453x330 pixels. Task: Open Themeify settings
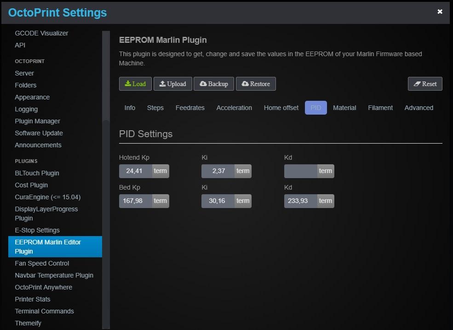28,324
